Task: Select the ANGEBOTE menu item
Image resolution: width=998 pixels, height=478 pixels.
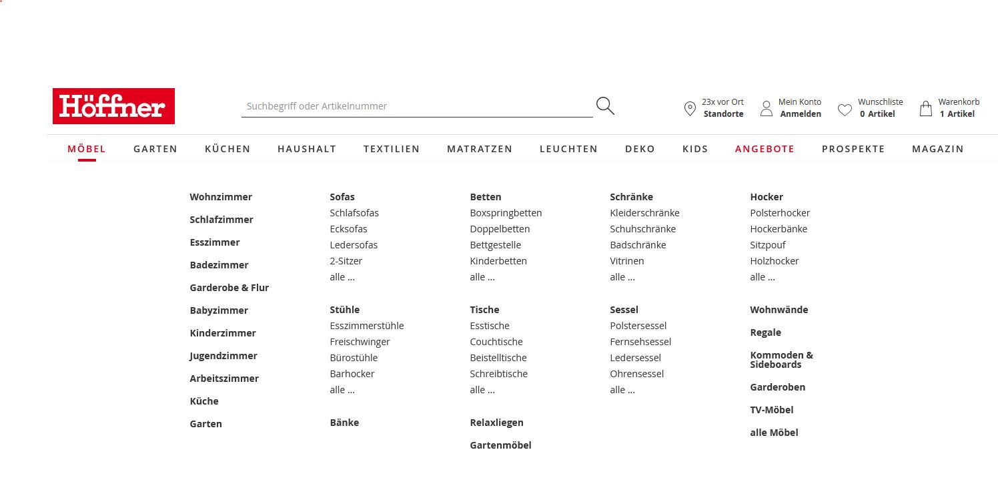Action: coord(765,149)
